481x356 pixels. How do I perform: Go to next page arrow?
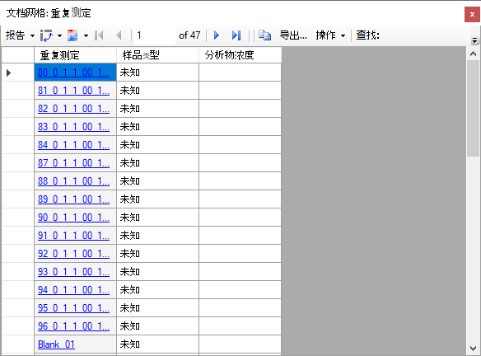217,35
